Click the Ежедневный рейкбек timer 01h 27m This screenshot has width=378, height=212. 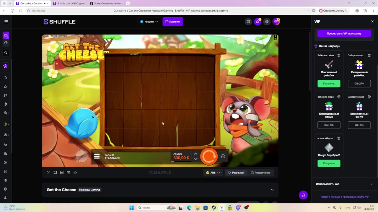359,84
